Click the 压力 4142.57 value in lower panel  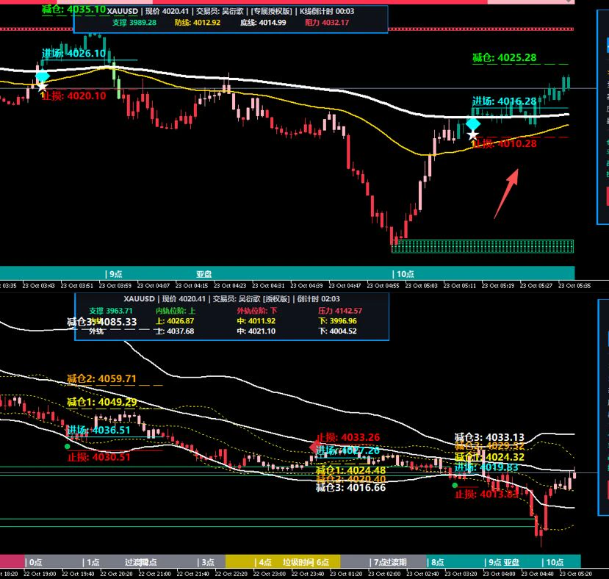click(x=340, y=311)
